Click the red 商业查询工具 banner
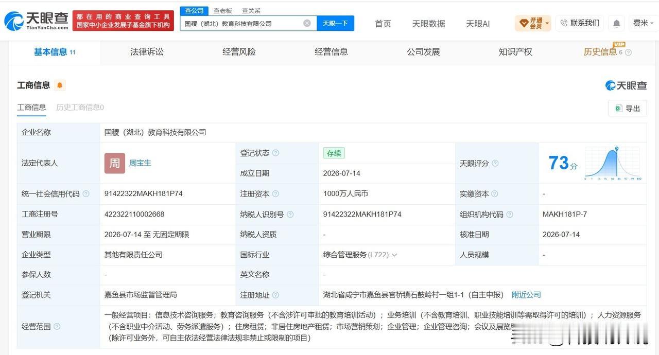 point(123,21)
